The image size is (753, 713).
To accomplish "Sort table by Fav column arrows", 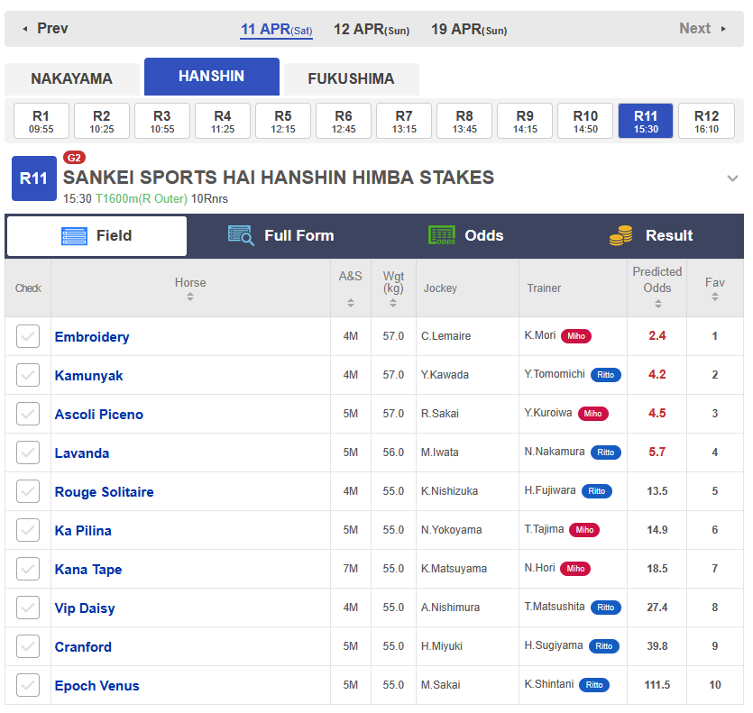I will pyautogui.click(x=715, y=297).
